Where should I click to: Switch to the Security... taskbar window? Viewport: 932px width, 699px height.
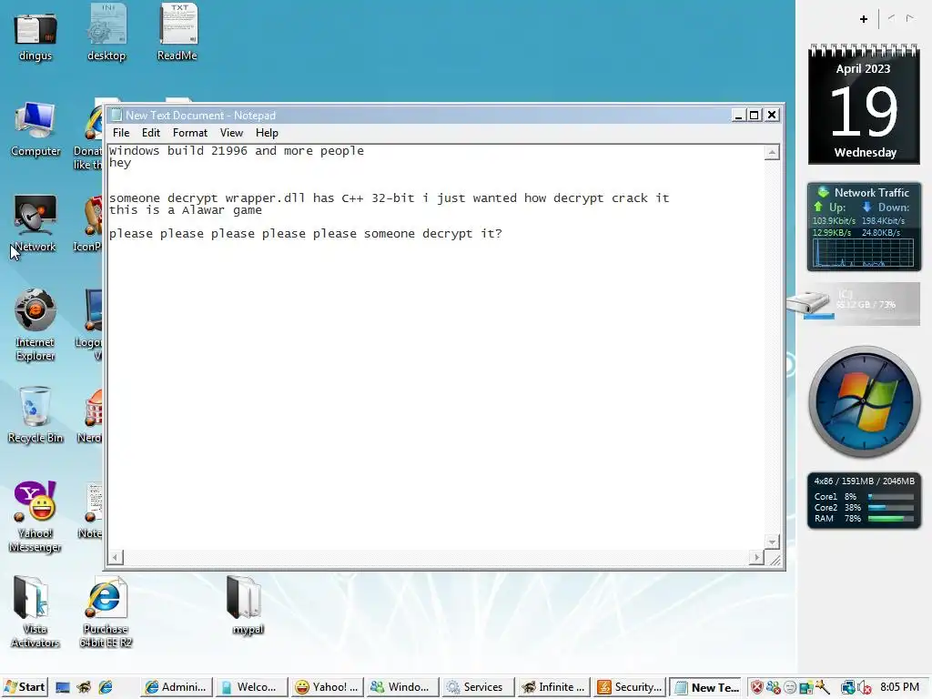629,687
